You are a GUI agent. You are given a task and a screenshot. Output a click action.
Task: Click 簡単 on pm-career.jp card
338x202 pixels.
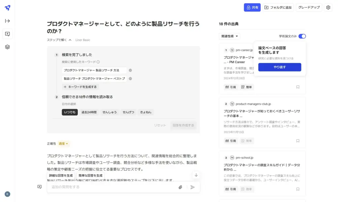(247, 87)
